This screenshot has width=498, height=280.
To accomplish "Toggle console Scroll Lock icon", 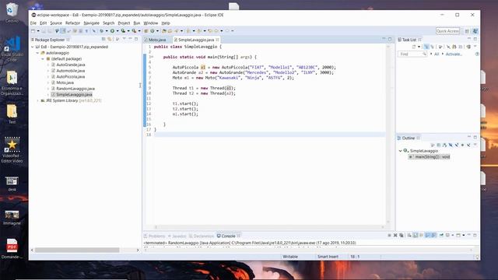I will tap(416, 235).
